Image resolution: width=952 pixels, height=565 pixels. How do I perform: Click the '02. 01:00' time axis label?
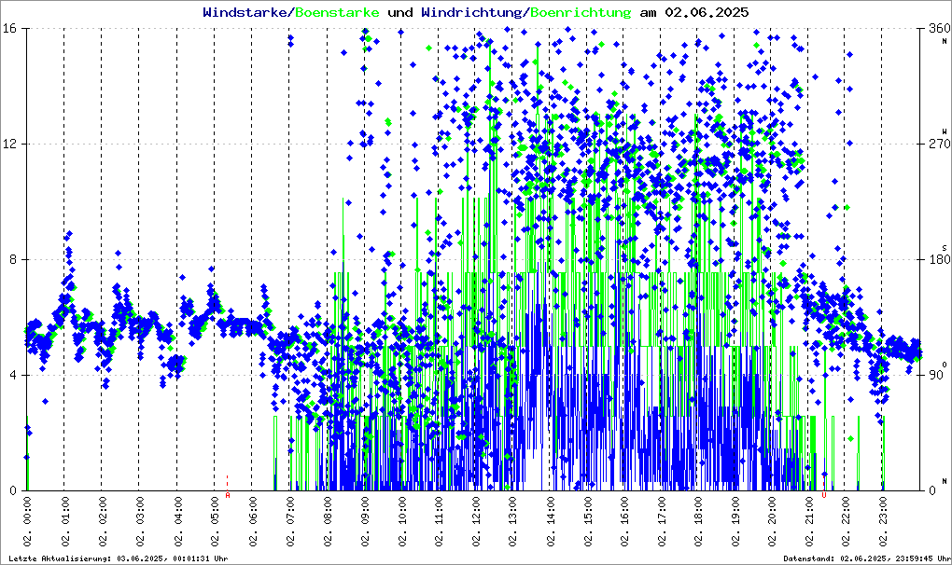64,521
